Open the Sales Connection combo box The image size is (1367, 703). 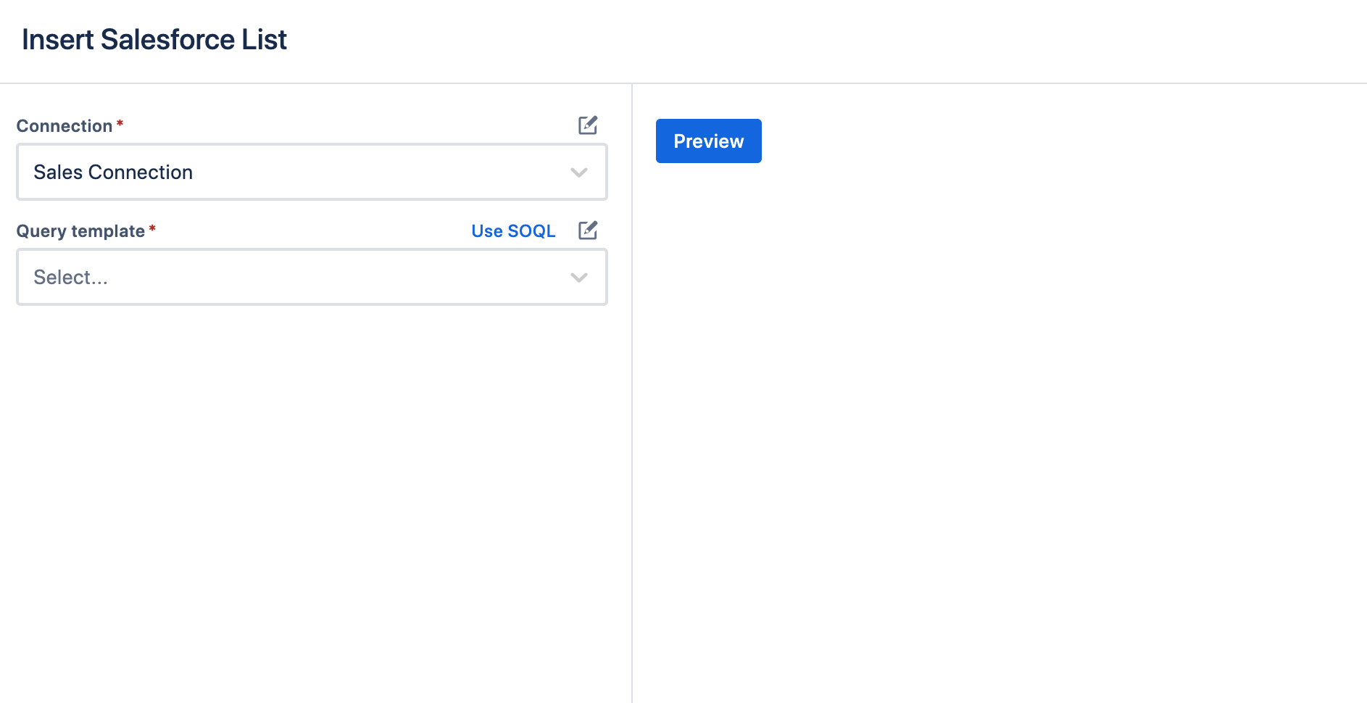[x=312, y=172]
